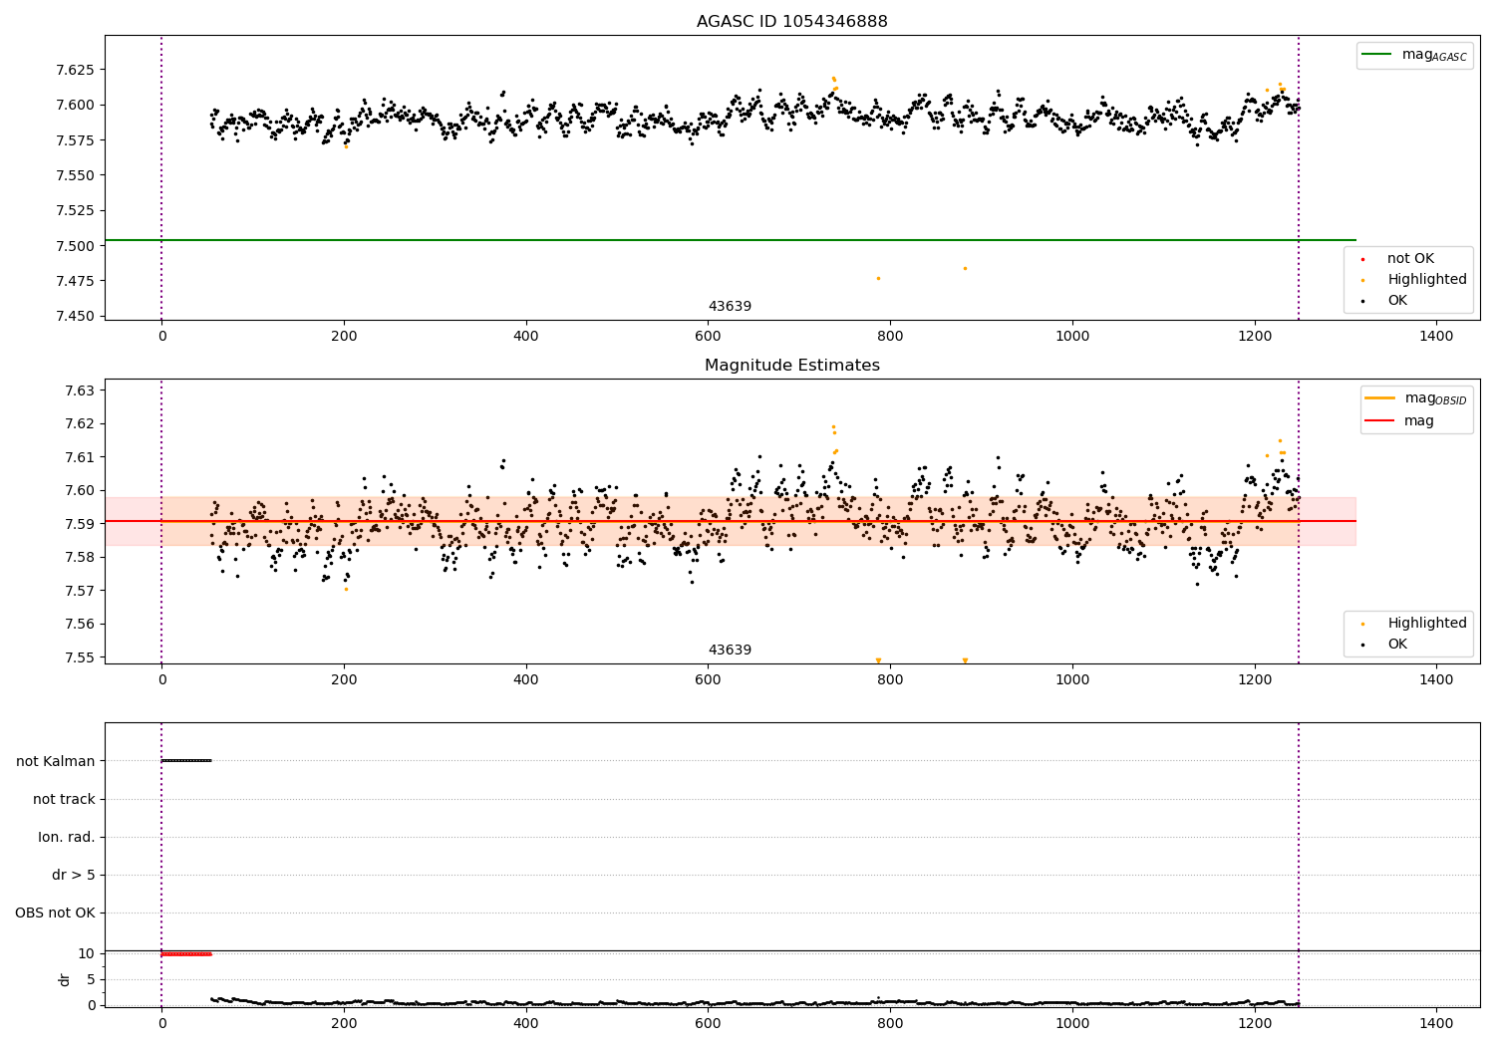Click the '5' tick on the dr axis

91,980
